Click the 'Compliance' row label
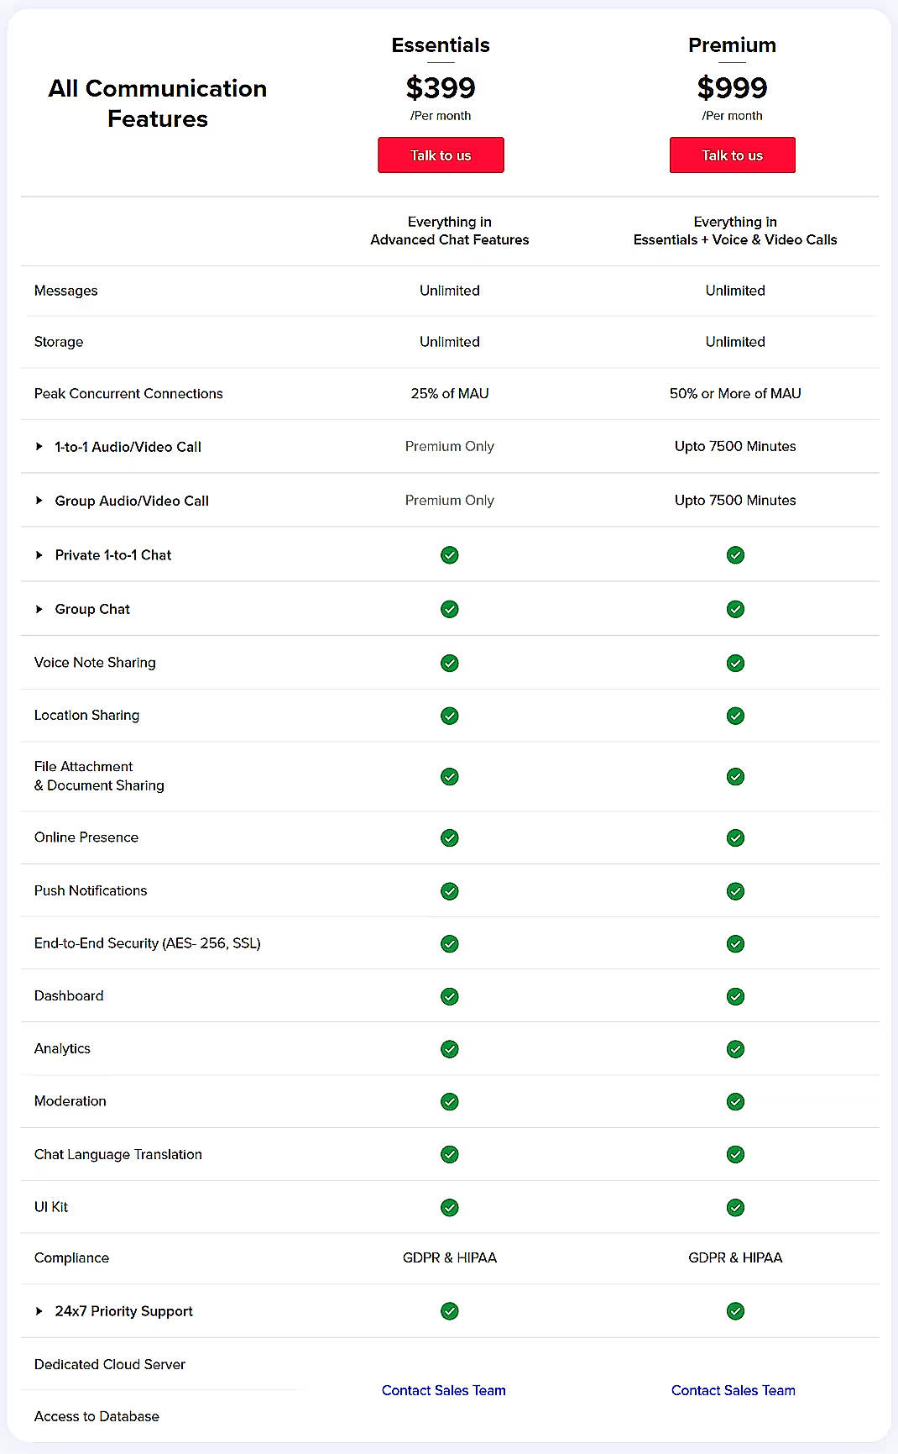898x1454 pixels. pyautogui.click(x=71, y=1257)
